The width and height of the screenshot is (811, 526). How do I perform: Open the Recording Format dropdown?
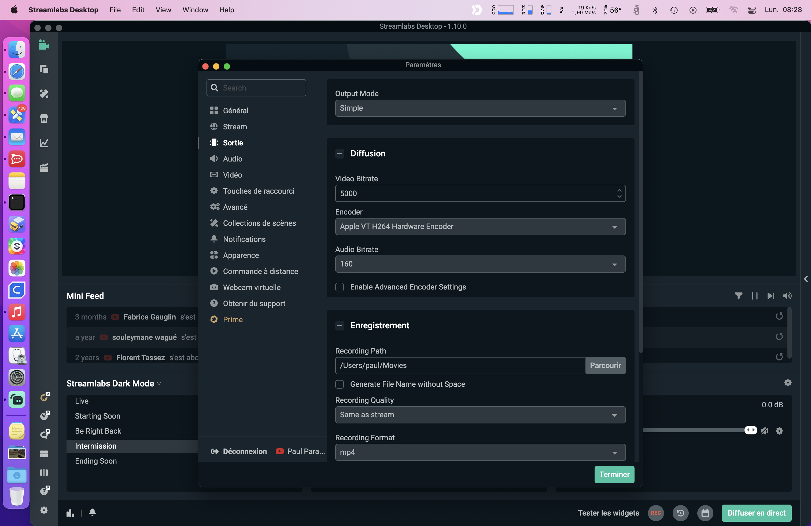[480, 453]
